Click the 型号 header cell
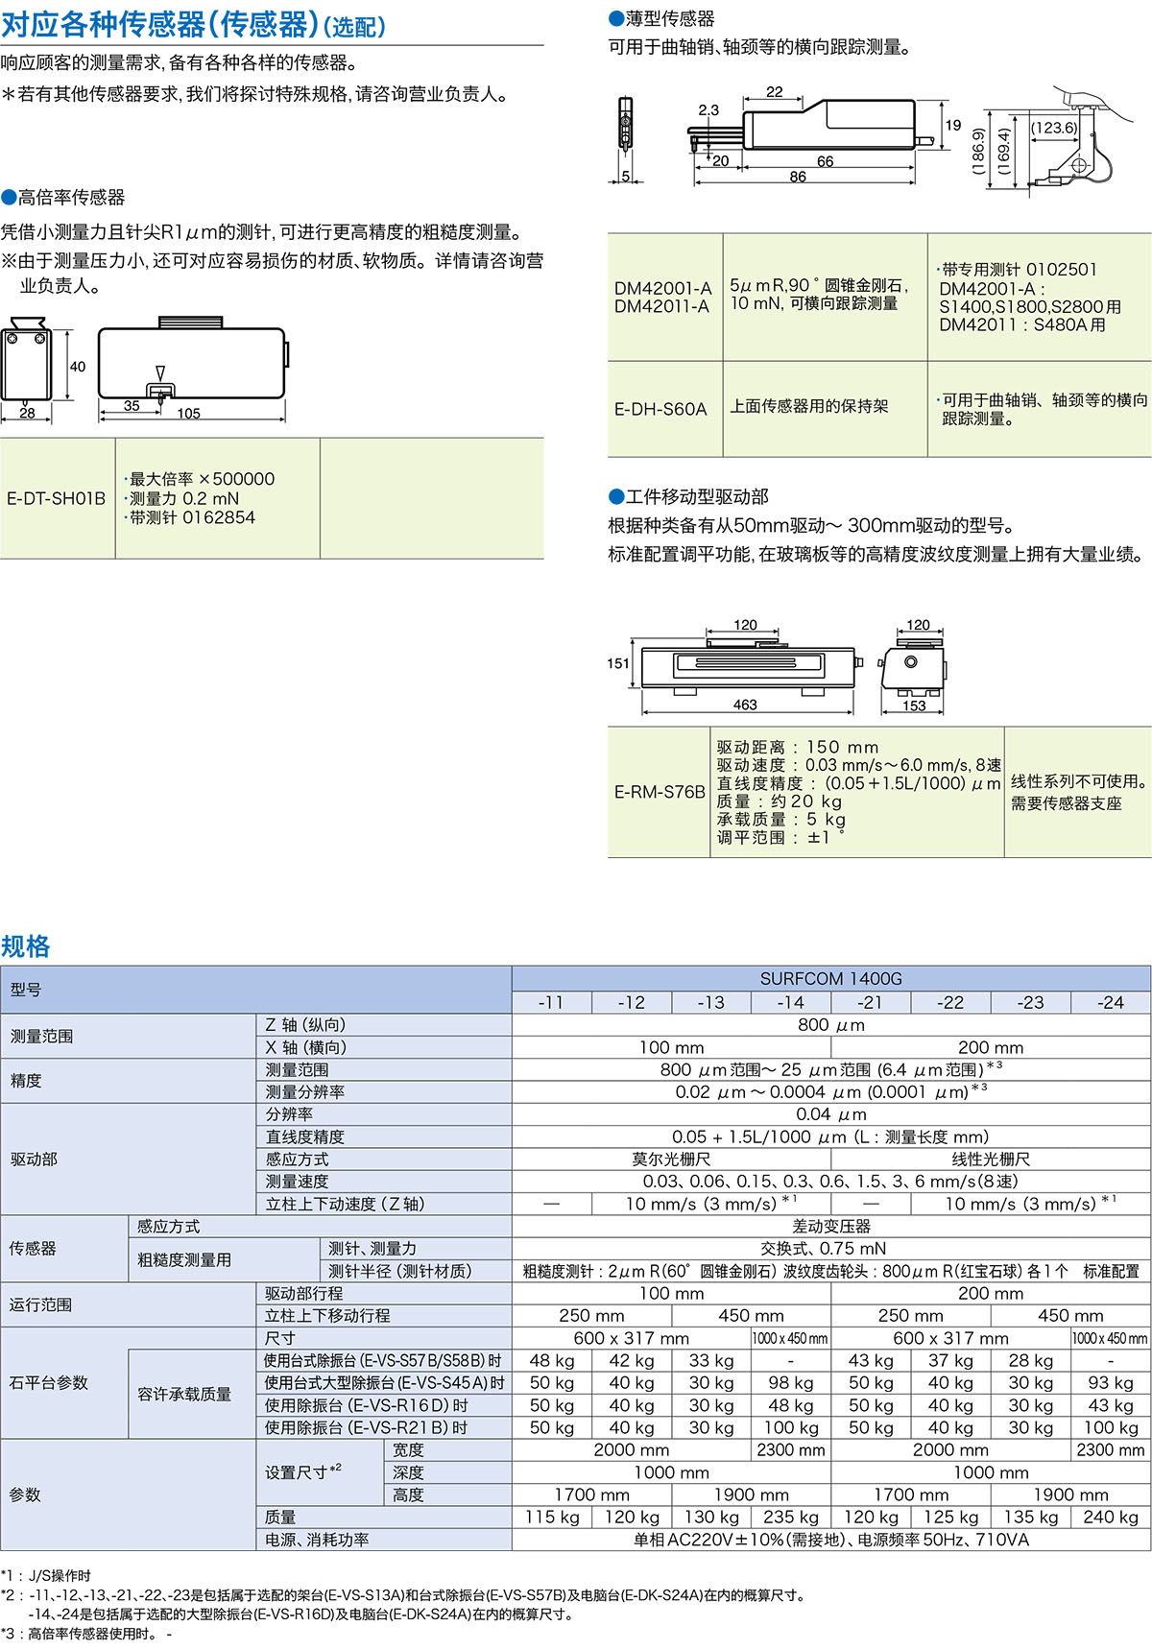The image size is (1152, 1650). (27, 990)
